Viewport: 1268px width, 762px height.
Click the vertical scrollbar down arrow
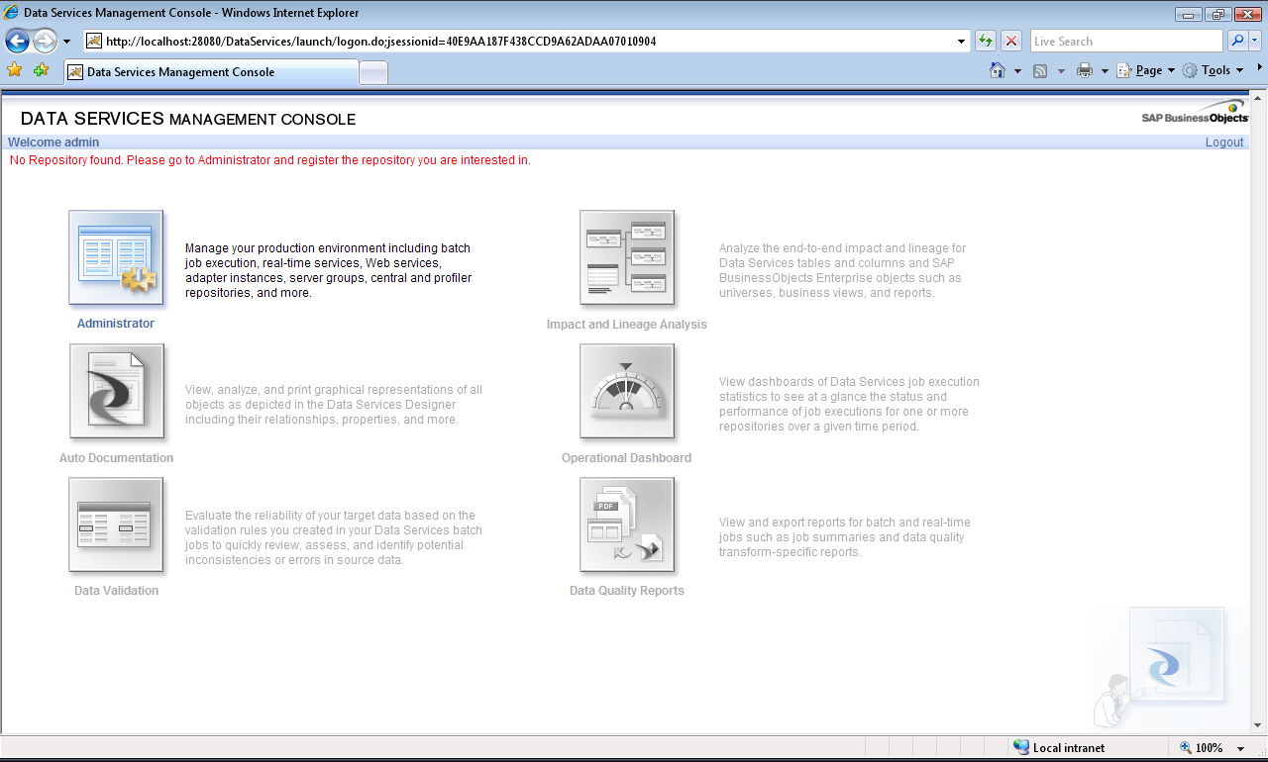point(1258,726)
